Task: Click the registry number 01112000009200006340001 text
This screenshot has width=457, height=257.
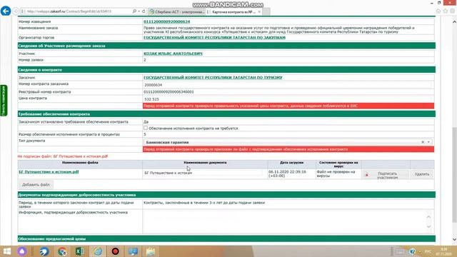Action: 169,92
